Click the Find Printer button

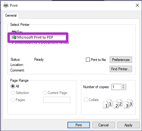point(121,69)
